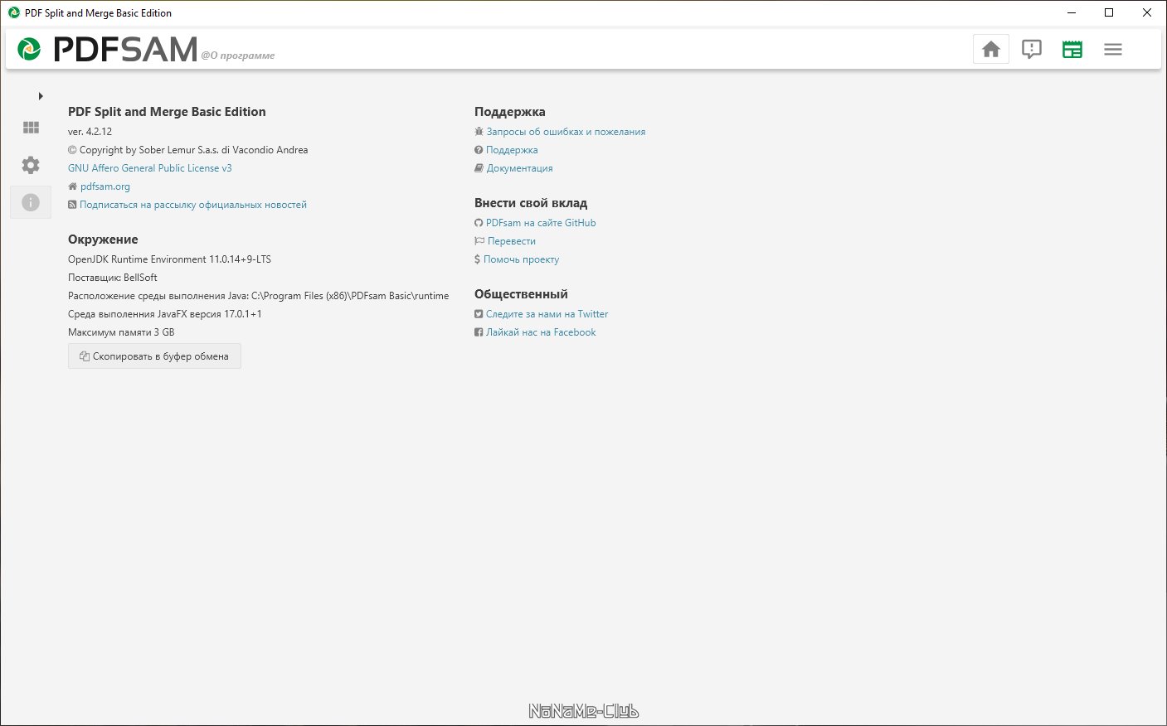Click OpenJDK Runtime Environment 11.0.14+9-LTS text
Viewport: 1167px width, 726px height.
[169, 259]
